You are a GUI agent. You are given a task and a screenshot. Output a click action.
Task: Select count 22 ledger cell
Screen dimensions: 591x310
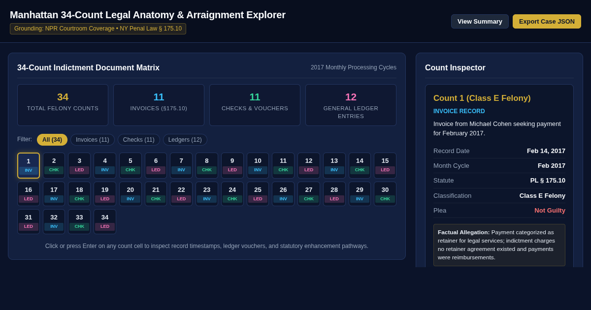(181, 194)
